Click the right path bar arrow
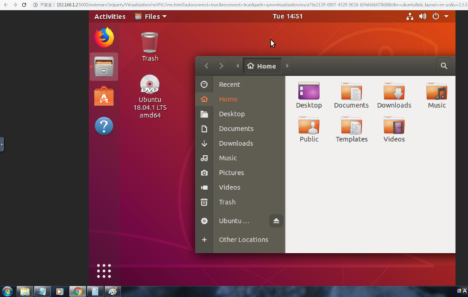 [287, 66]
